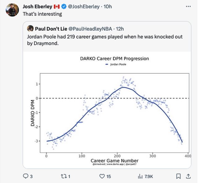Open the @JoshEberley handle link
The height and width of the screenshot is (183, 198).
click(82, 7)
